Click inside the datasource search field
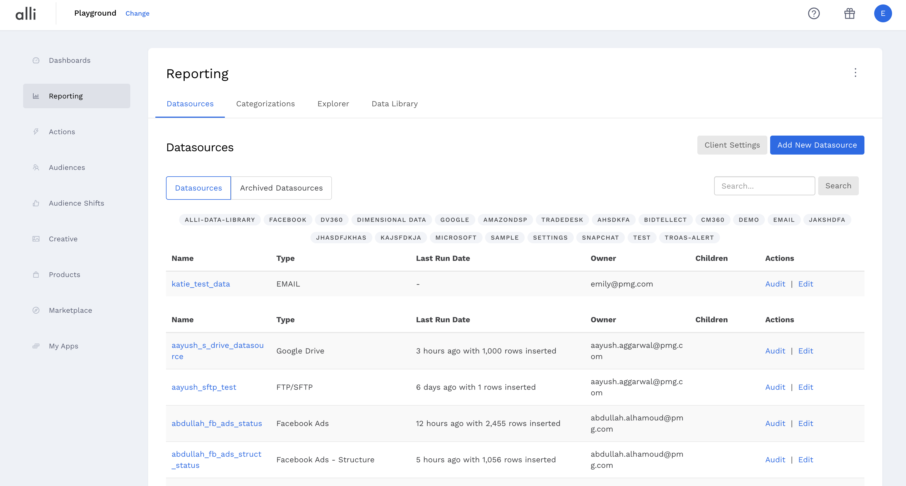Viewport: 906px width, 486px height. pos(764,186)
